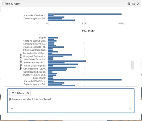Click the Staples profit bar

(x=53, y=38)
